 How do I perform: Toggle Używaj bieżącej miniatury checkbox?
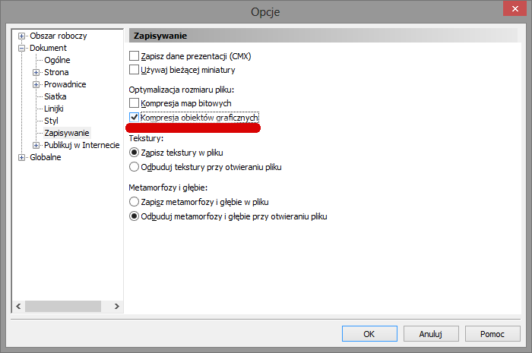[135, 70]
